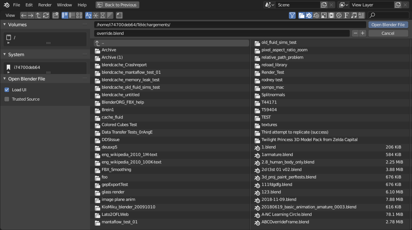Switch to horizontal list display mode
Viewport: 412px width, 230px height.
[72, 15]
